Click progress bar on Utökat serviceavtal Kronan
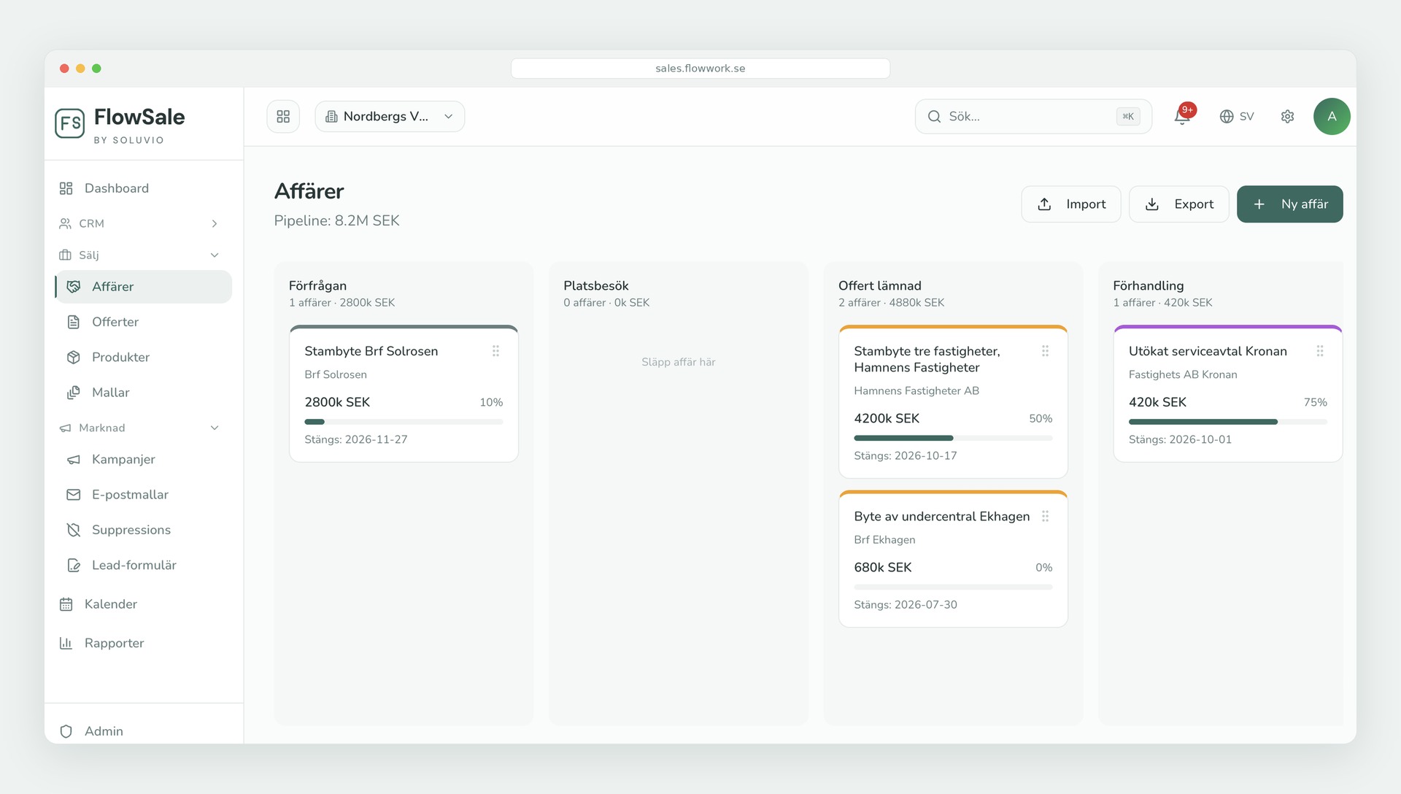Viewport: 1401px width, 794px height. point(1227,422)
